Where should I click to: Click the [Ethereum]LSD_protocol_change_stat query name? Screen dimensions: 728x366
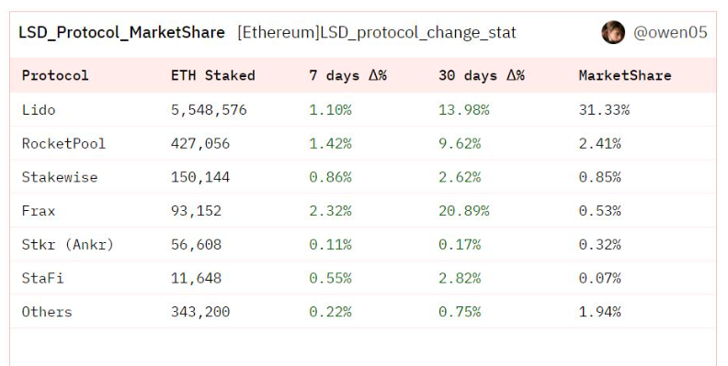pos(377,32)
